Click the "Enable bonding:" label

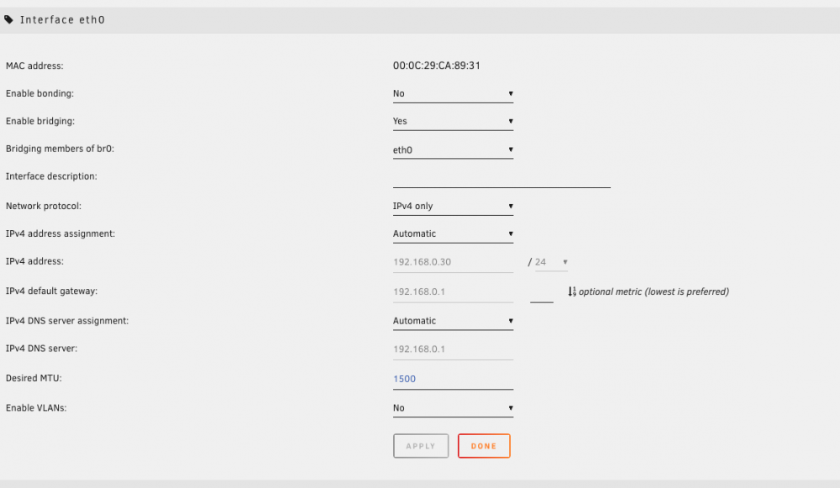tap(39, 94)
